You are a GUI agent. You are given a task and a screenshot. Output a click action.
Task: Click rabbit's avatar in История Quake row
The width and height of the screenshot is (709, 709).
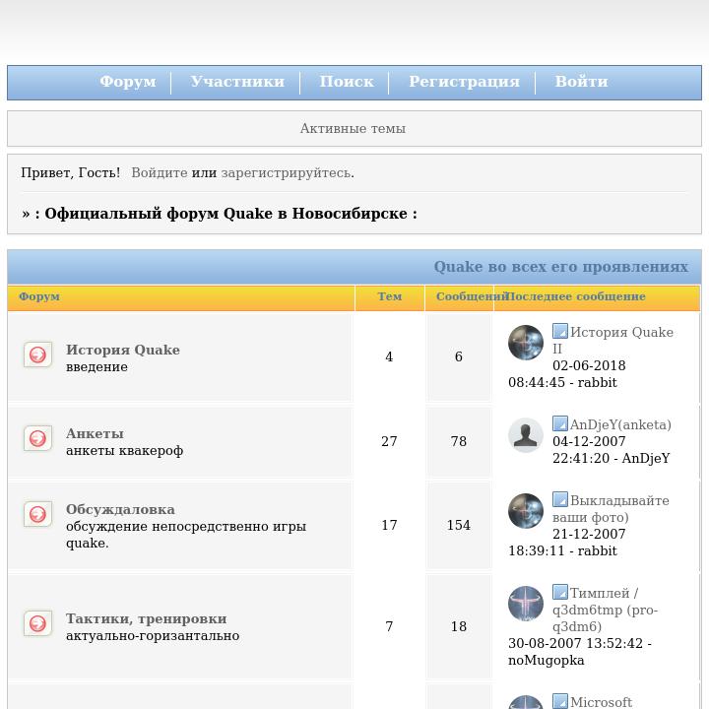tap(526, 343)
